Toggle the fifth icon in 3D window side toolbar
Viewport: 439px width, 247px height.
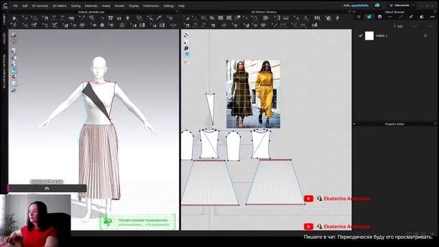point(14,63)
